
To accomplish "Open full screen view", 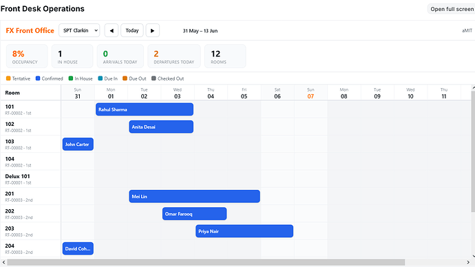I will coord(452,9).
